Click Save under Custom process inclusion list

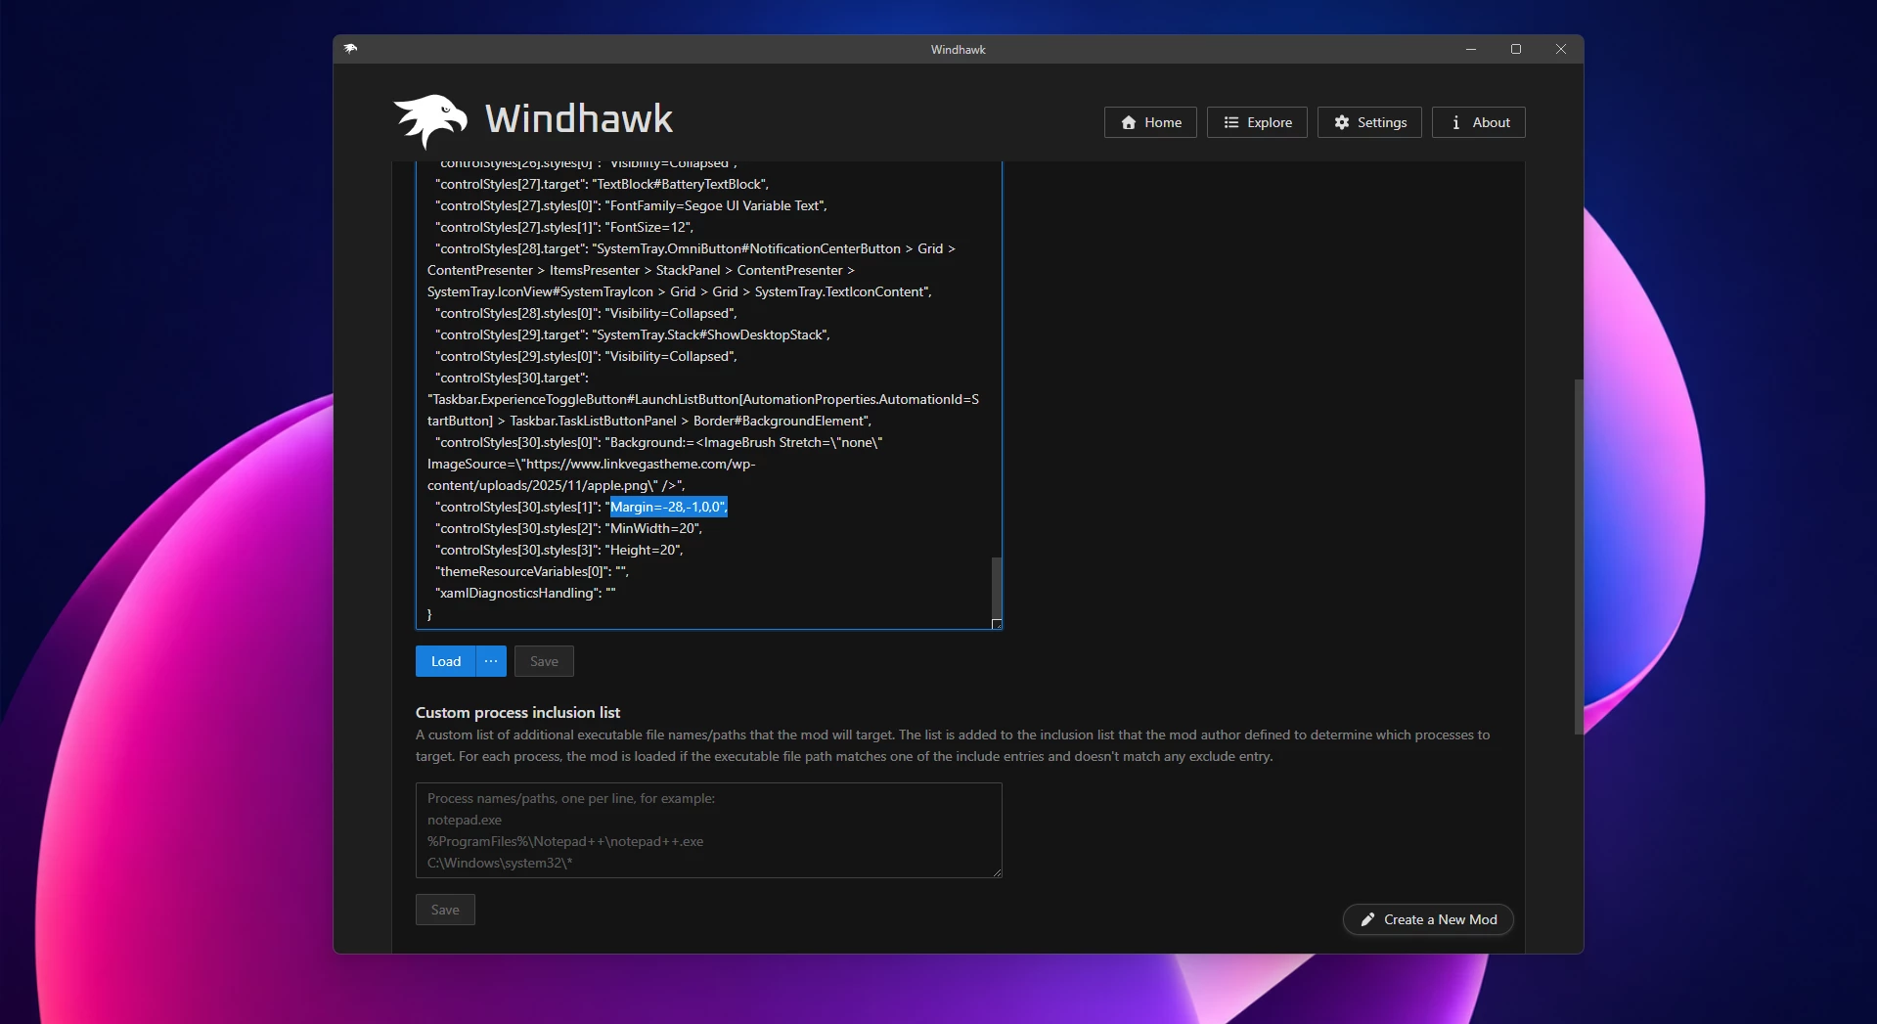pyautogui.click(x=445, y=910)
